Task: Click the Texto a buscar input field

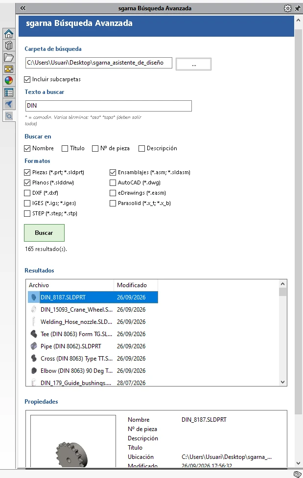Action: pos(109,106)
